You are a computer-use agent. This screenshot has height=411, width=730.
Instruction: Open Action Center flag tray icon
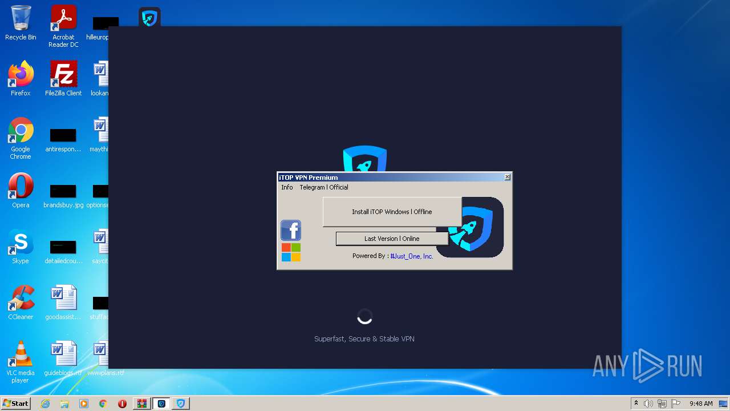click(676, 404)
